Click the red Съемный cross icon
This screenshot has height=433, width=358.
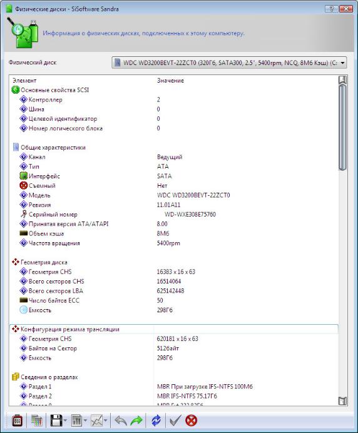24,185
